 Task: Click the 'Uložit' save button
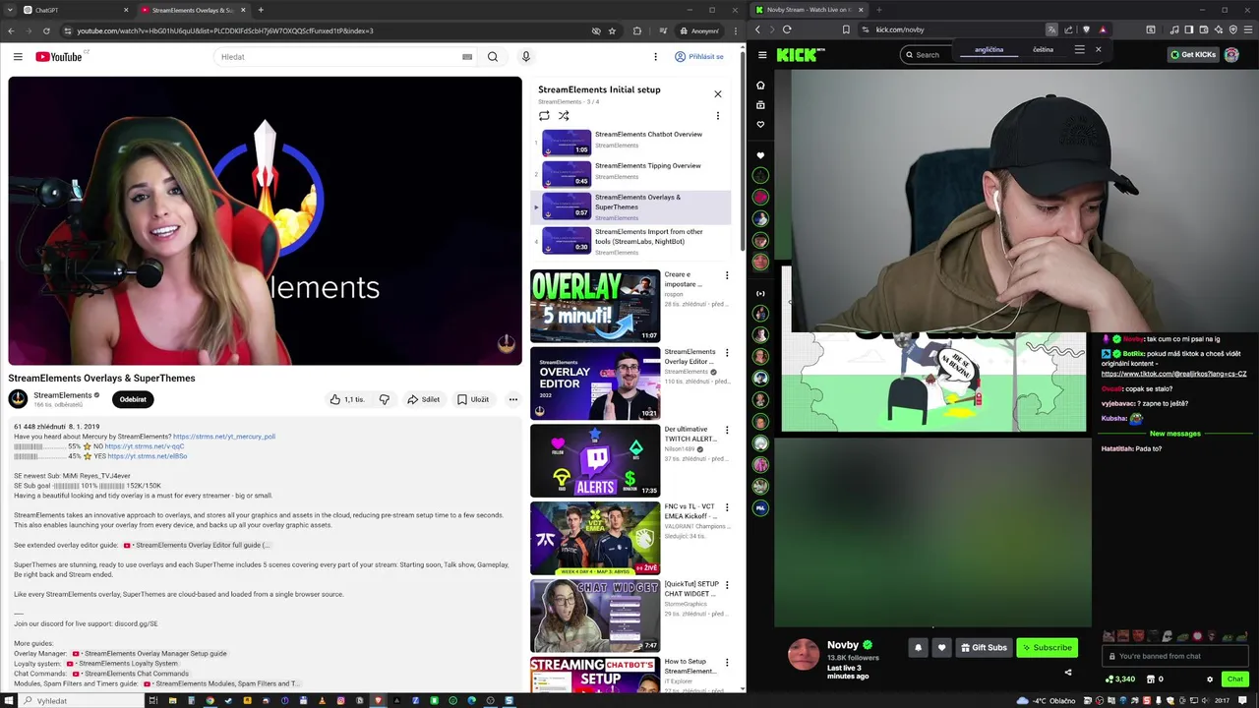[473, 399]
